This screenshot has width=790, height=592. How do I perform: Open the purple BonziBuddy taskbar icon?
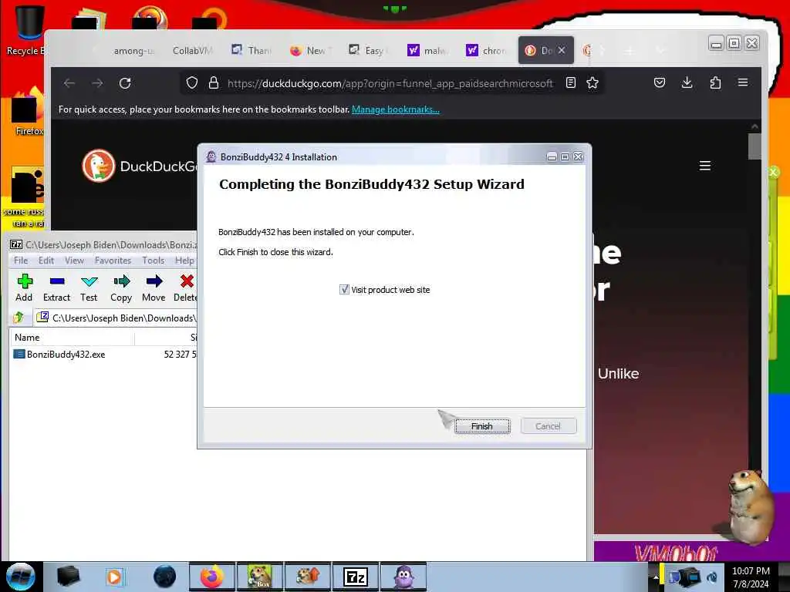coord(403,577)
